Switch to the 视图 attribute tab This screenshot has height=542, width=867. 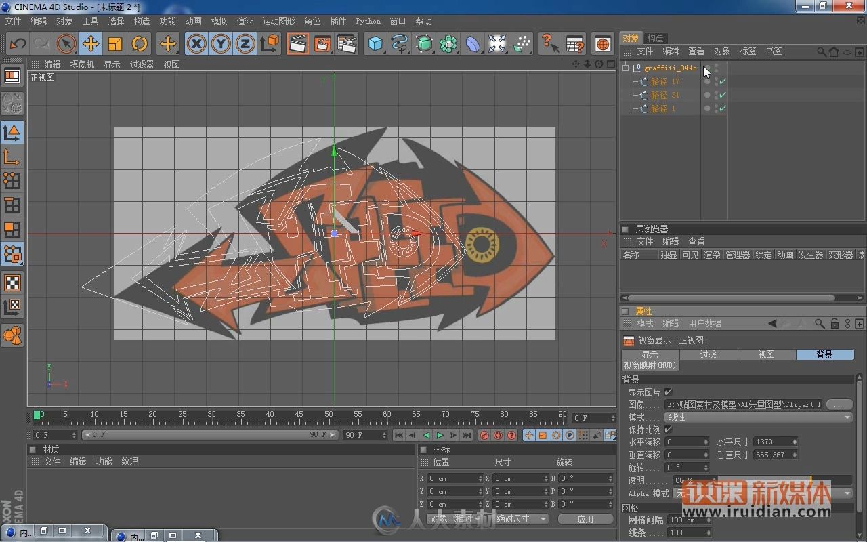pos(767,354)
